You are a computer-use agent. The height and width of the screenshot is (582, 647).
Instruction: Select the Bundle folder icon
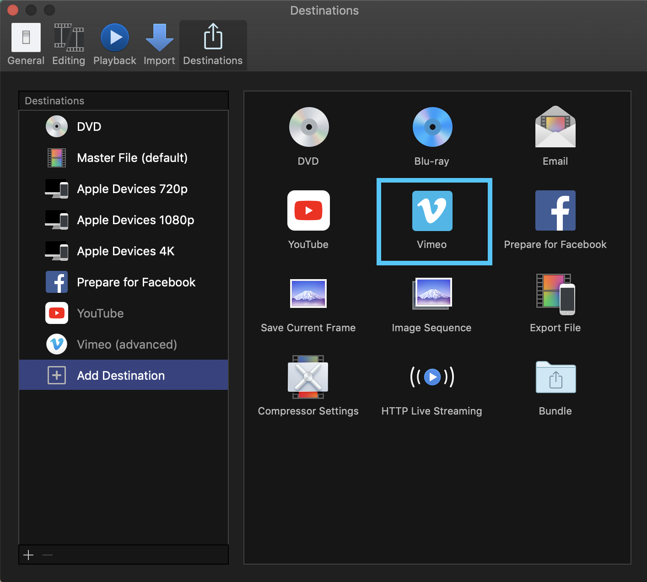[x=555, y=377]
